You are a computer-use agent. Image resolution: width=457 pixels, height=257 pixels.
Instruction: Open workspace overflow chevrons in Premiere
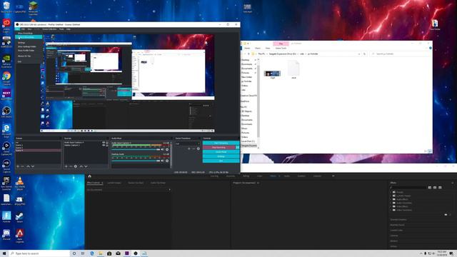[333, 176]
